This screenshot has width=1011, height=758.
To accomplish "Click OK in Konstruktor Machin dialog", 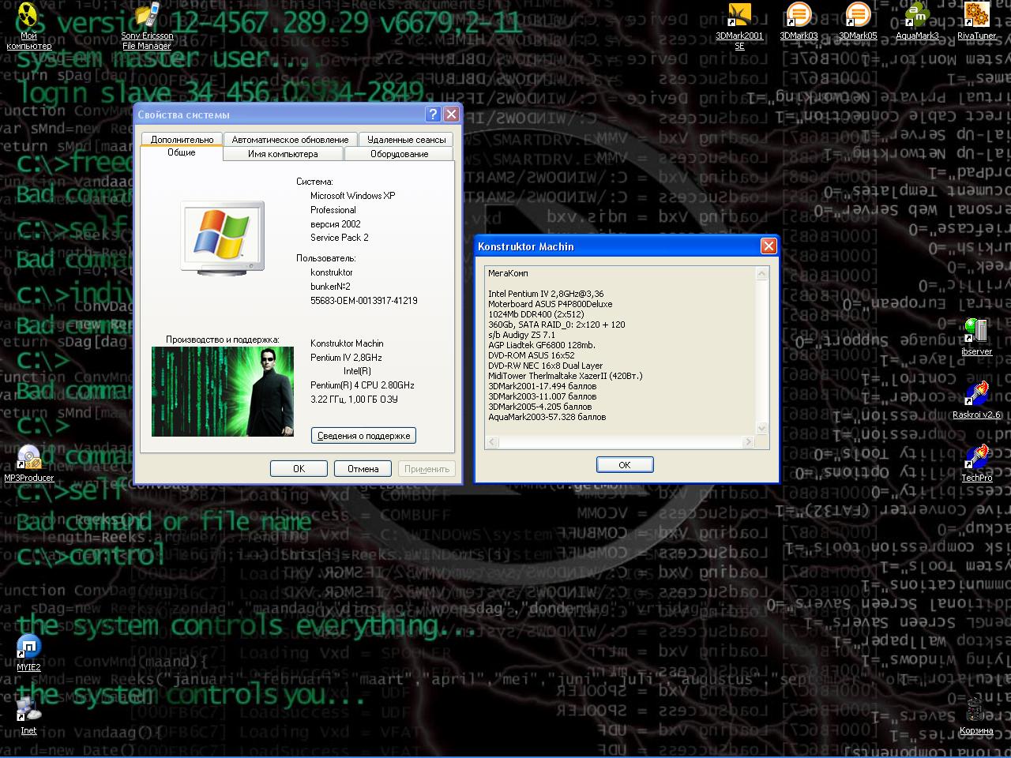I will [624, 464].
